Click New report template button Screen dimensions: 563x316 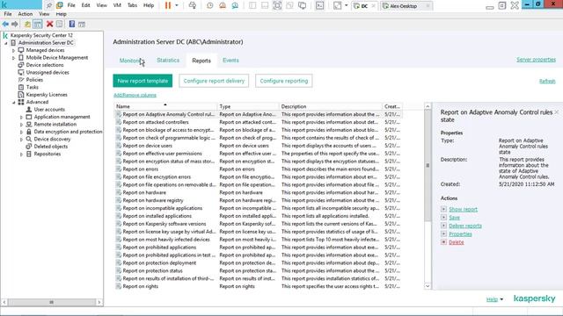coord(143,81)
